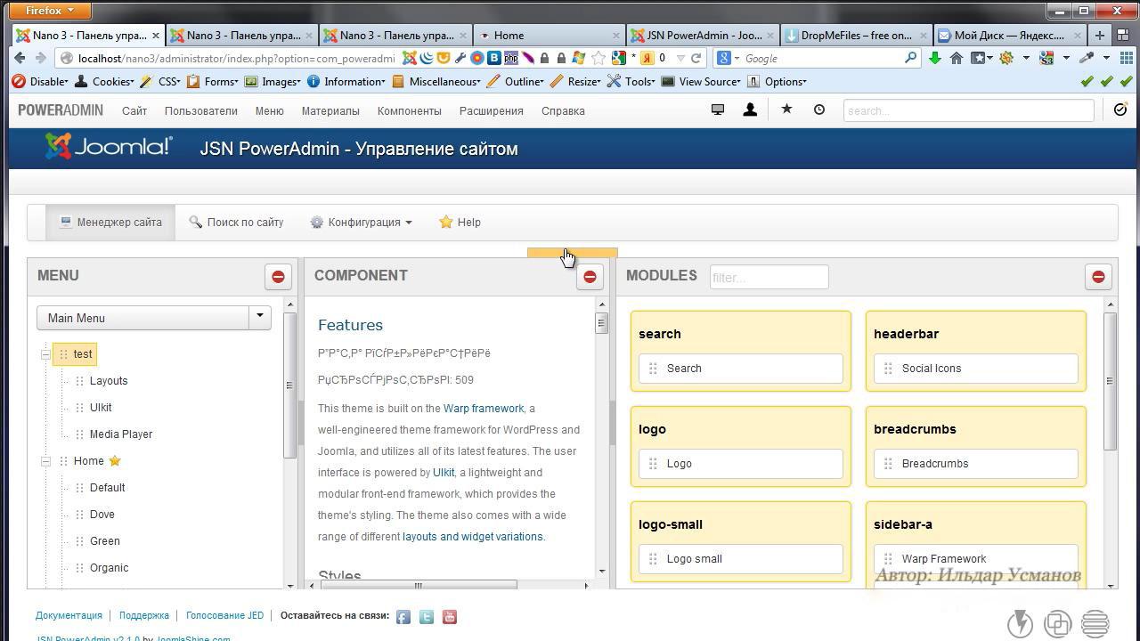Viewport: 1140px width, 641px height.
Task: Switch to the DropMeFiles browser tab
Action: point(855,36)
